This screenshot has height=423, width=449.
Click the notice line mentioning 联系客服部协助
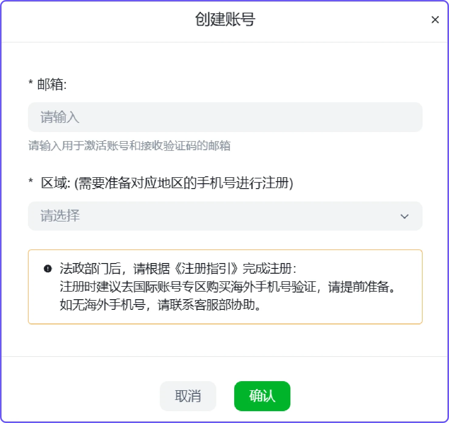tap(160, 305)
